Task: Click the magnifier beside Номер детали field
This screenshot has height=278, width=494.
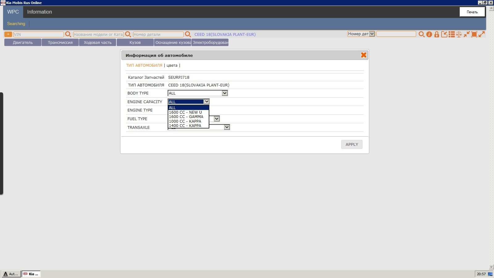Action: point(188,34)
